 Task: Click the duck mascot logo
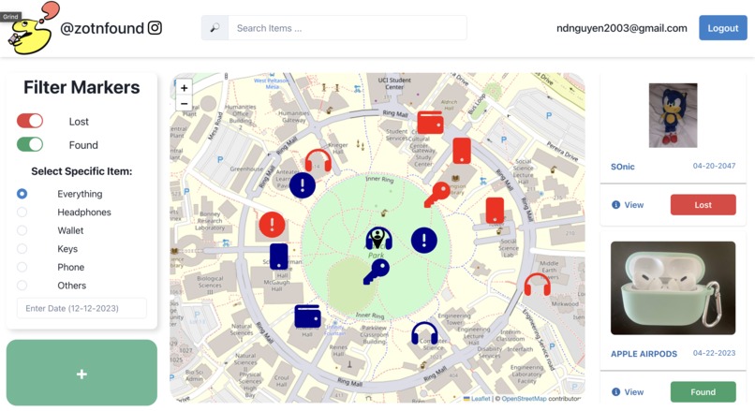click(32, 28)
